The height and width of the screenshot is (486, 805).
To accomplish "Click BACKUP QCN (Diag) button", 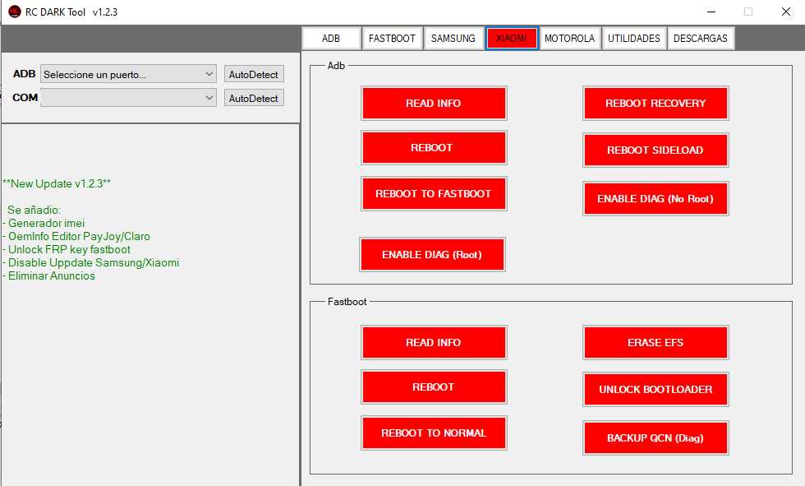I will tap(655, 438).
